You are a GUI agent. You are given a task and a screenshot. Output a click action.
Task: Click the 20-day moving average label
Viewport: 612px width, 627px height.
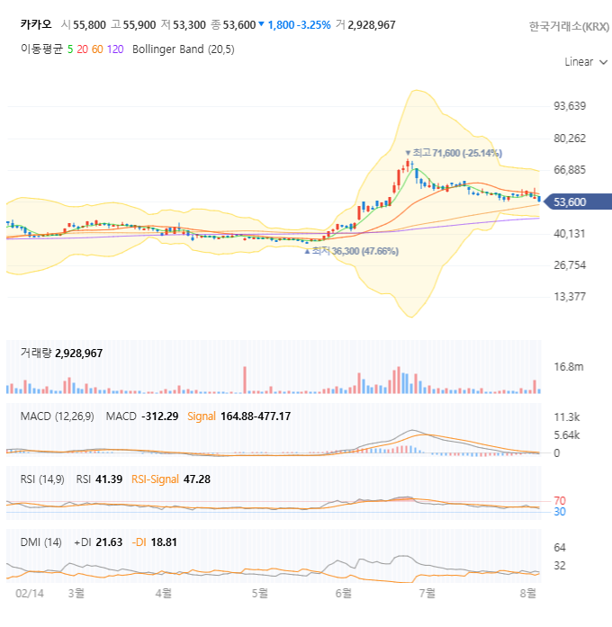pos(83,49)
